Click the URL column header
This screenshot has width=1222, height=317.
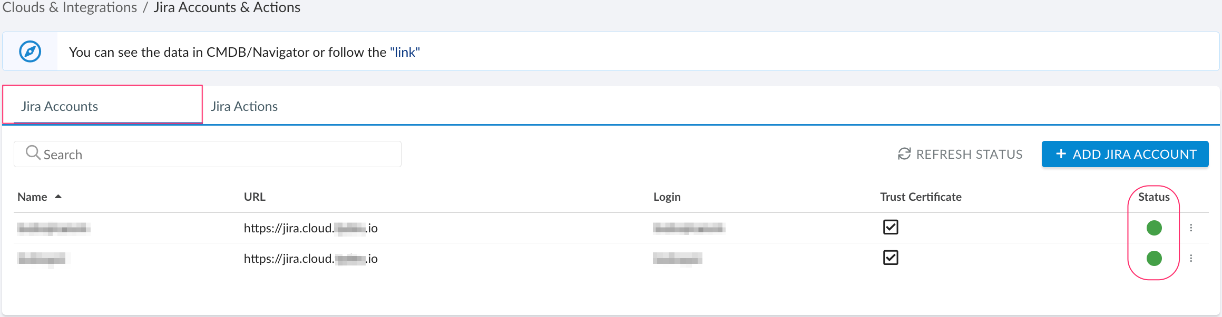[255, 197]
